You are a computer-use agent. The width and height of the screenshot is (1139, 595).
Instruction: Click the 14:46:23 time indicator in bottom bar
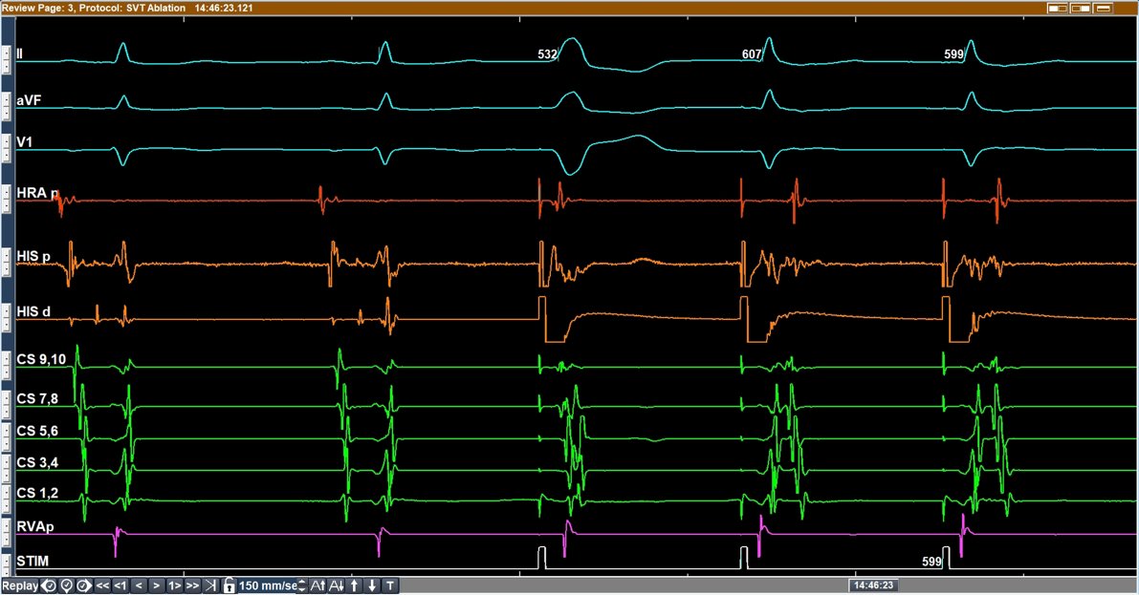pyautogui.click(x=874, y=585)
